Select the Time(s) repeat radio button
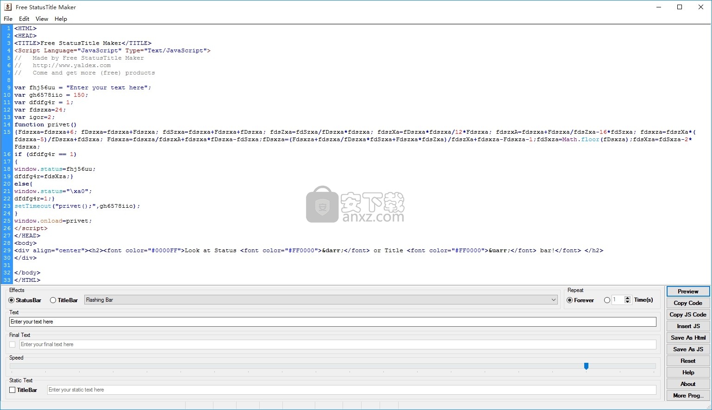712x410 pixels. coord(607,300)
